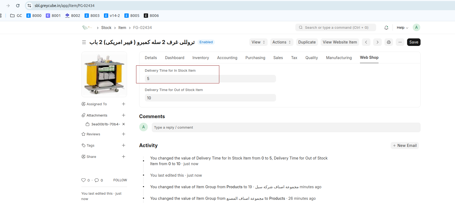Go to next item arrow
Image resolution: width=455 pixels, height=203 pixels.
coord(377,42)
